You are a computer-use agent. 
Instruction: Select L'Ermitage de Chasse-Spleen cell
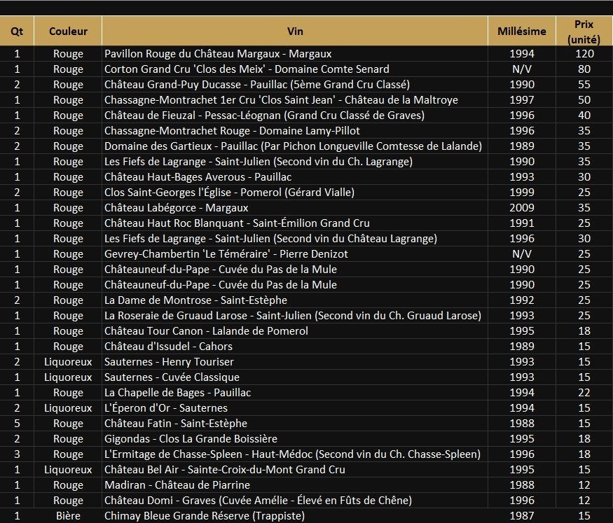click(295, 454)
